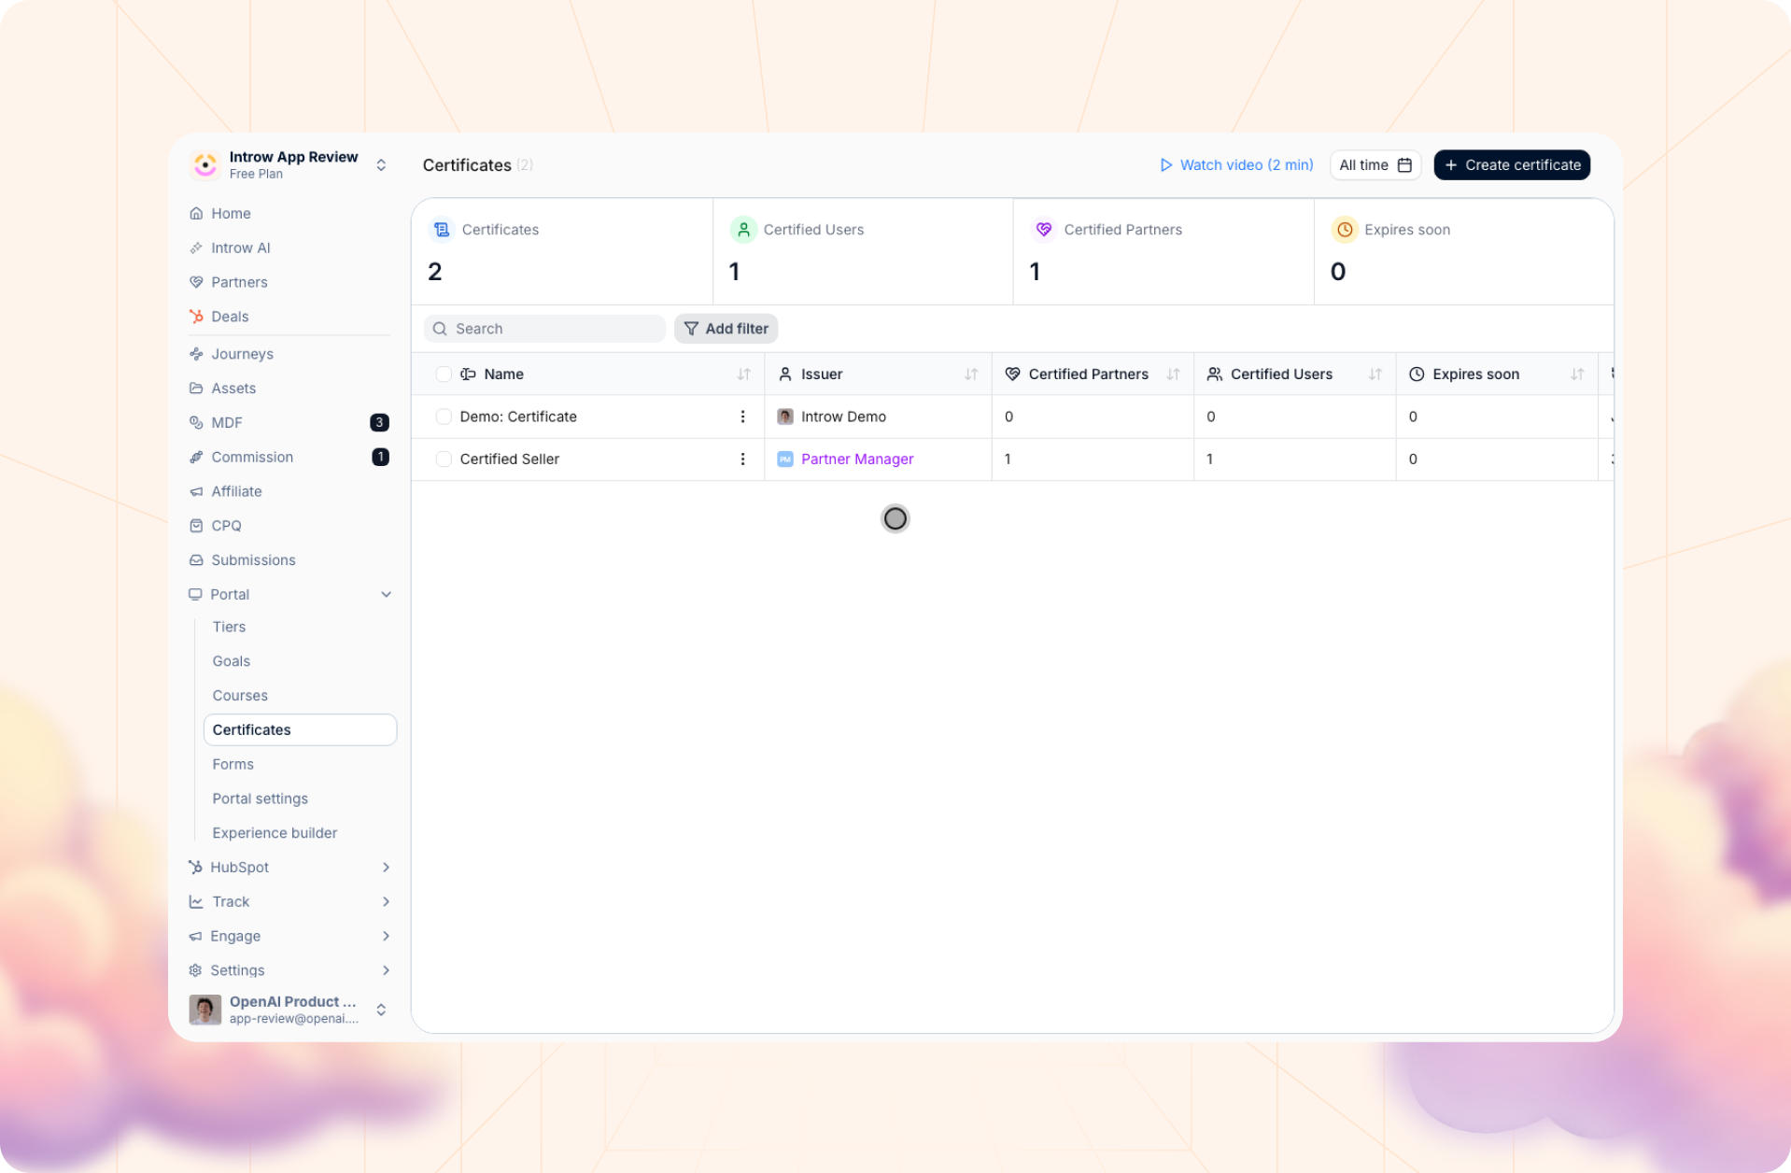Open the workspace switcher dropdown
Screen dimensions: 1791x1173
tap(381, 165)
